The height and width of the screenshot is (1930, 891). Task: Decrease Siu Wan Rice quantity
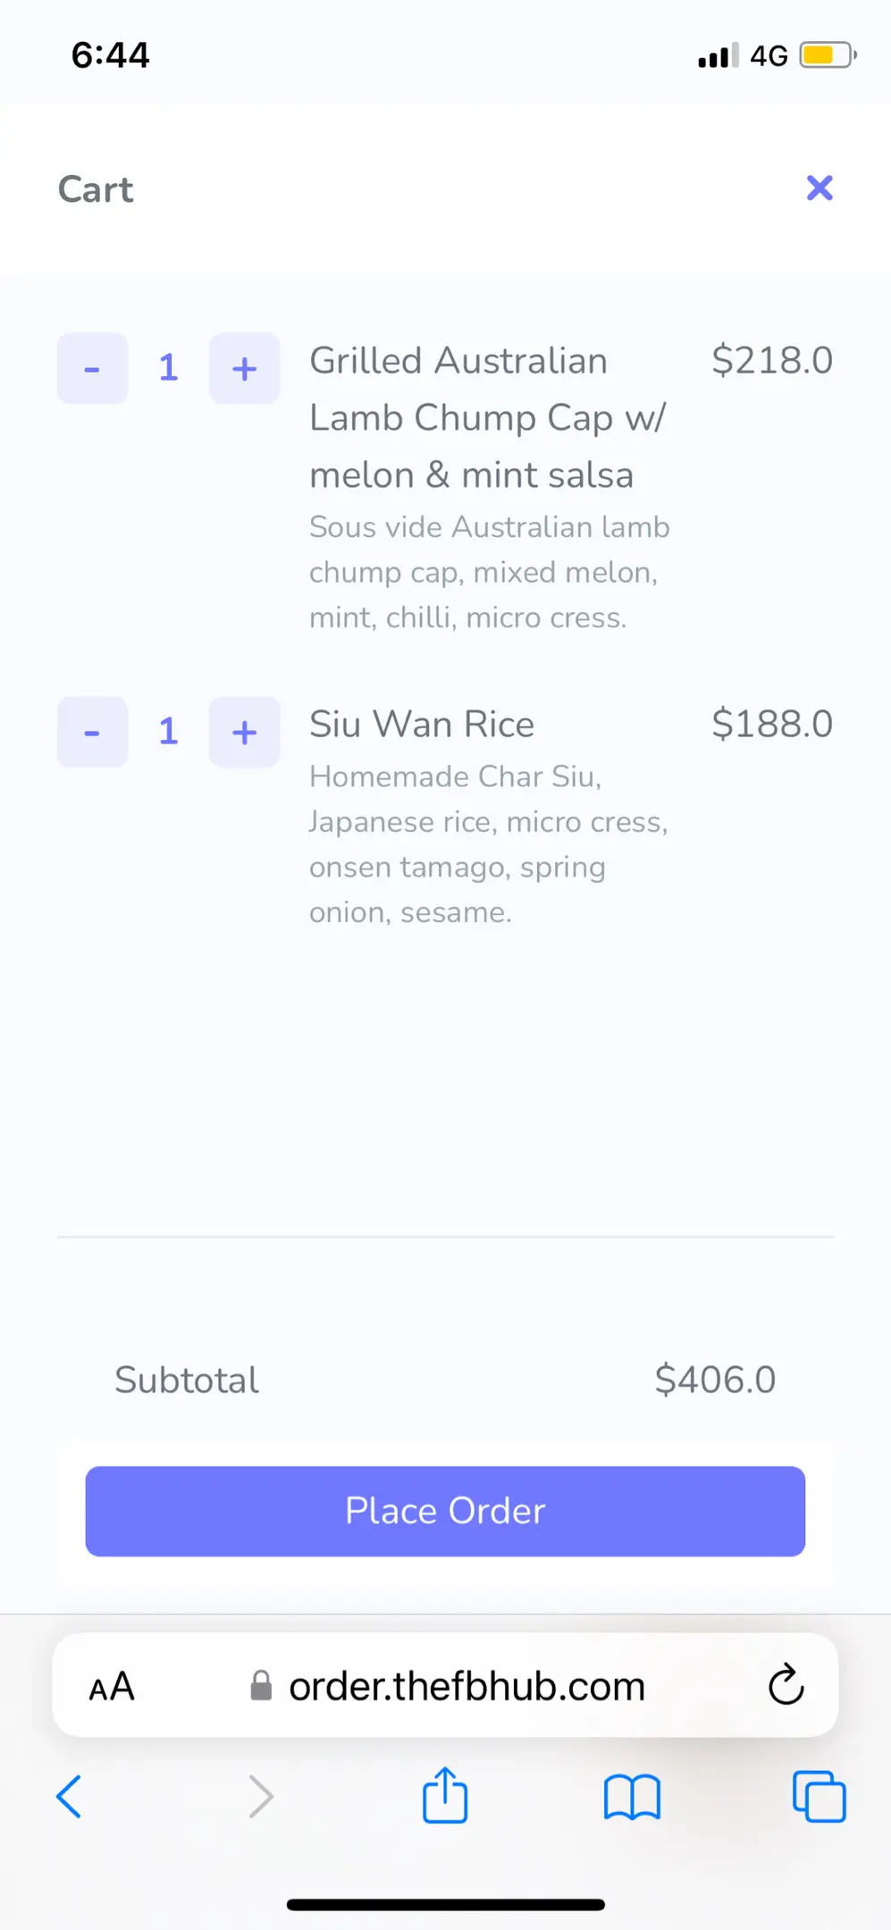click(x=92, y=733)
